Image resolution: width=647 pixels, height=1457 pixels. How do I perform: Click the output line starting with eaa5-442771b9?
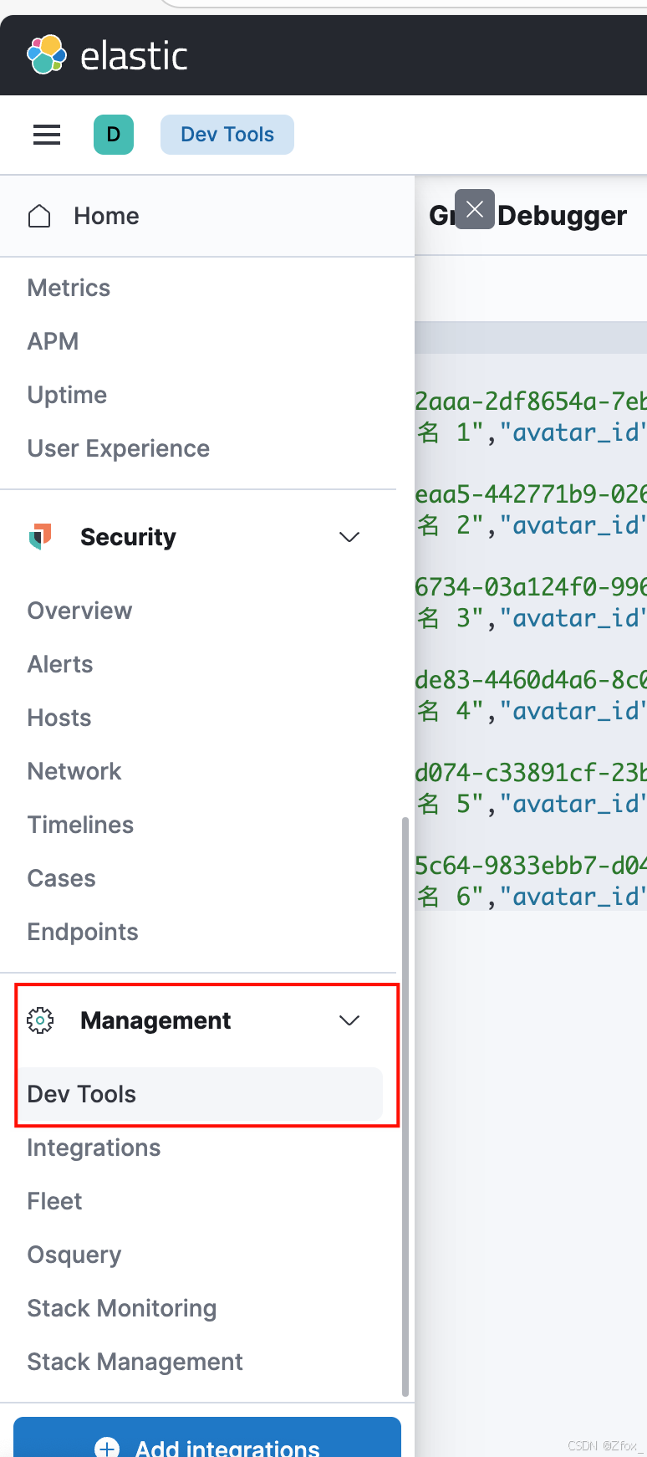pos(531,494)
